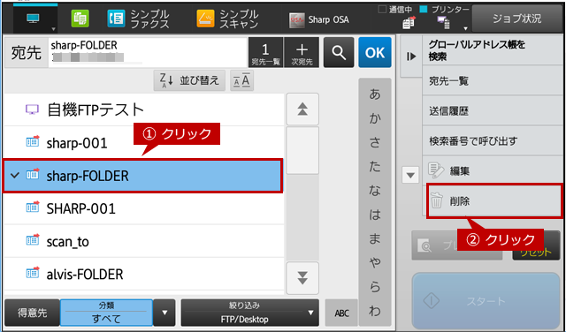Select the 分類 すべて category box
This screenshot has width=566, height=332.
click(106, 313)
